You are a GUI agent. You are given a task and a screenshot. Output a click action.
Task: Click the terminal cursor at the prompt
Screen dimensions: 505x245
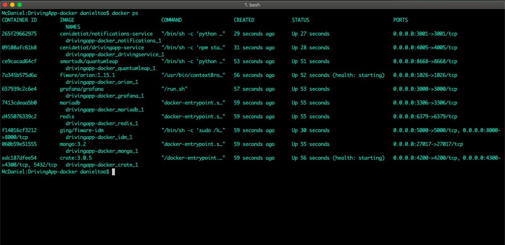click(x=113, y=172)
